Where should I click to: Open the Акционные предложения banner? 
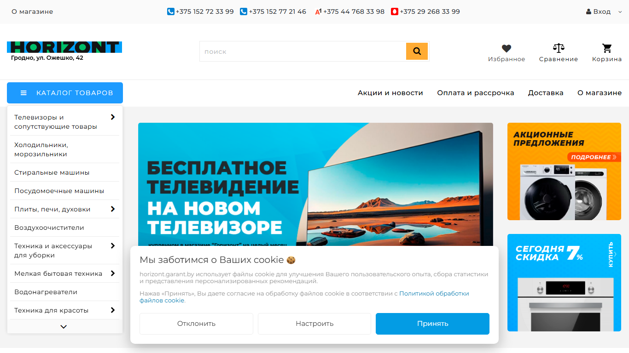[564, 171]
